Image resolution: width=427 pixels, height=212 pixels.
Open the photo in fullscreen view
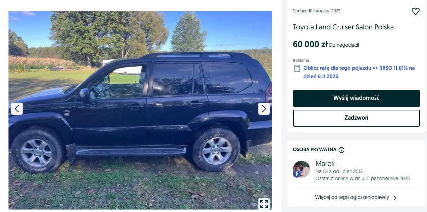pyautogui.click(x=264, y=204)
